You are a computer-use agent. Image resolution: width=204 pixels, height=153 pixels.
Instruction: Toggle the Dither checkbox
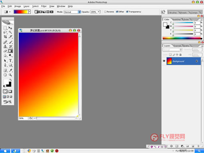click(x=117, y=12)
